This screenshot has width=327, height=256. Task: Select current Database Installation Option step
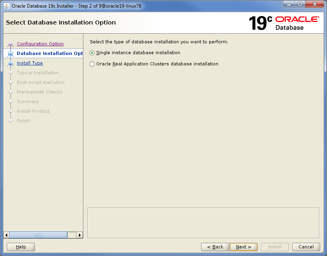click(x=50, y=53)
